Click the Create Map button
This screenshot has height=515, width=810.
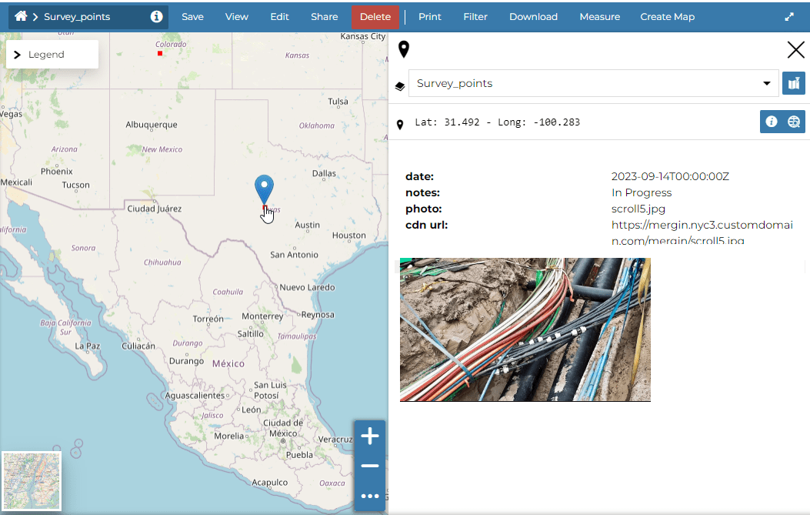[667, 17]
